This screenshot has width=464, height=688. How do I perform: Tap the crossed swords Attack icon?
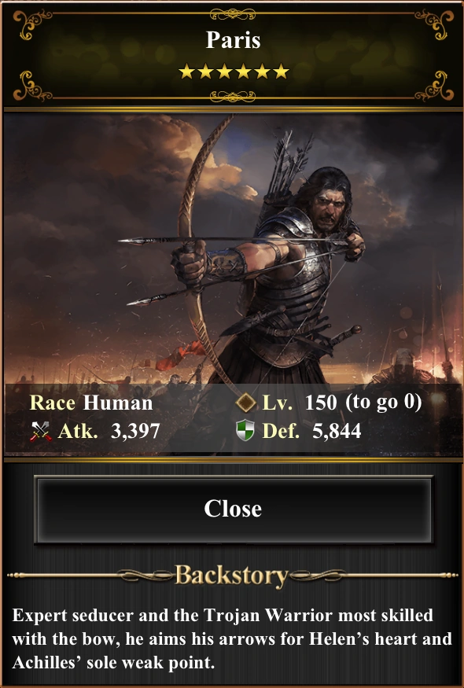point(40,432)
